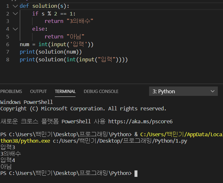The width and height of the screenshot is (223, 183).
Task: Click the Copyright Microsoft Corporation line
Action: [x=83, y=109]
